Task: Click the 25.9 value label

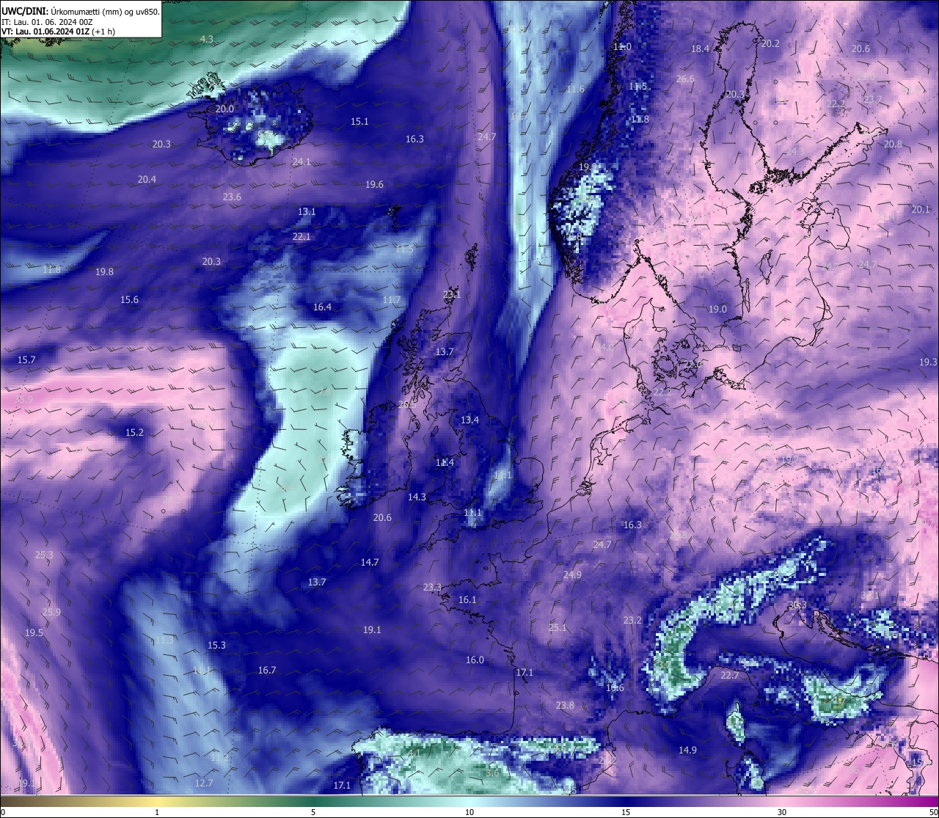Action: click(51, 612)
